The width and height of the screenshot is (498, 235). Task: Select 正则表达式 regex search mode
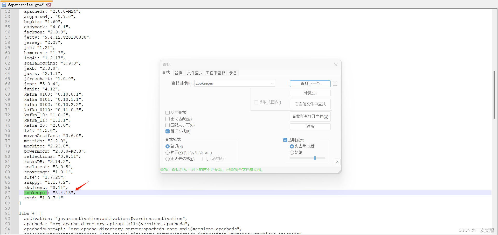(167, 159)
